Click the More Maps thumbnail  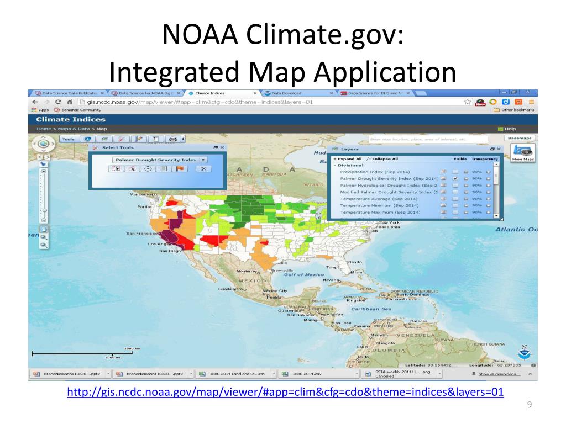[x=523, y=153]
